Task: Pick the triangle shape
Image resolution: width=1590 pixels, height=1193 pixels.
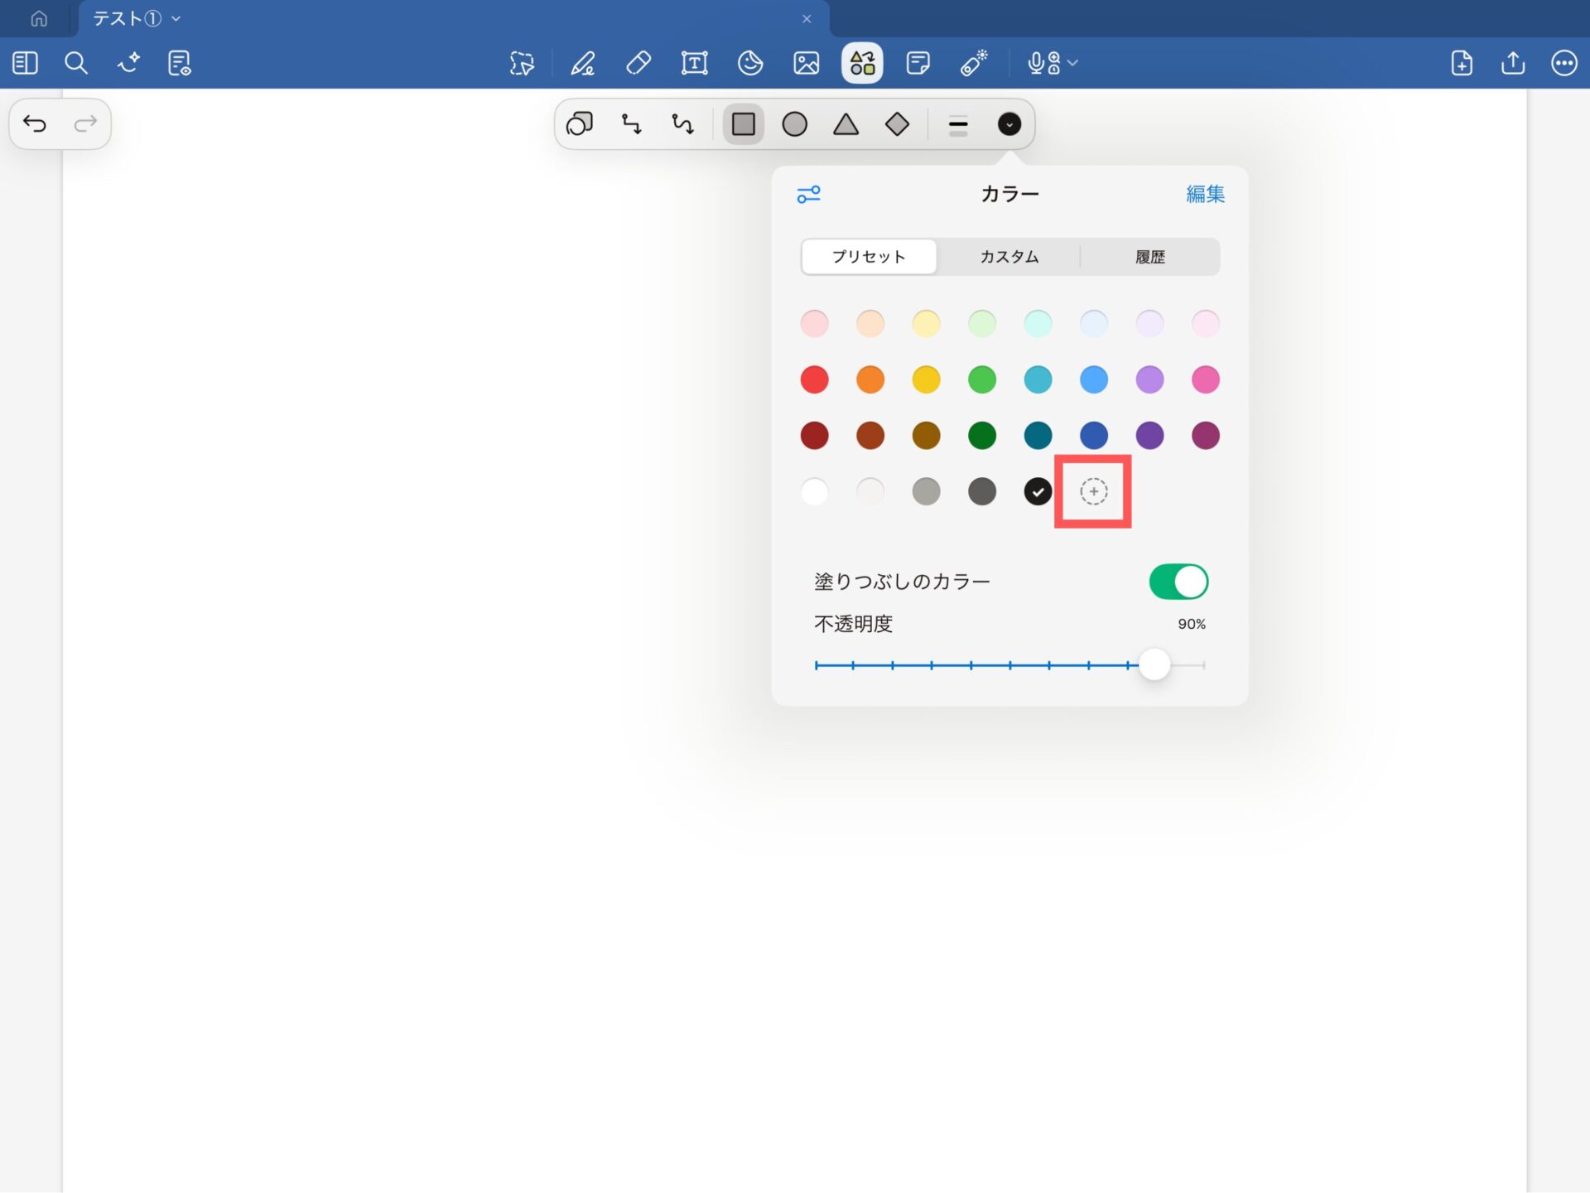Action: click(846, 124)
